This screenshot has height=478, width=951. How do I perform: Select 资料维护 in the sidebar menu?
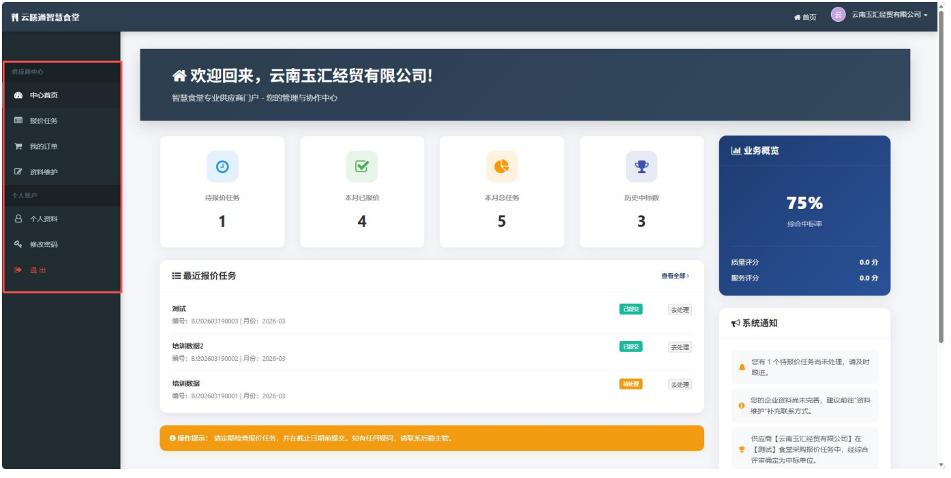(44, 172)
